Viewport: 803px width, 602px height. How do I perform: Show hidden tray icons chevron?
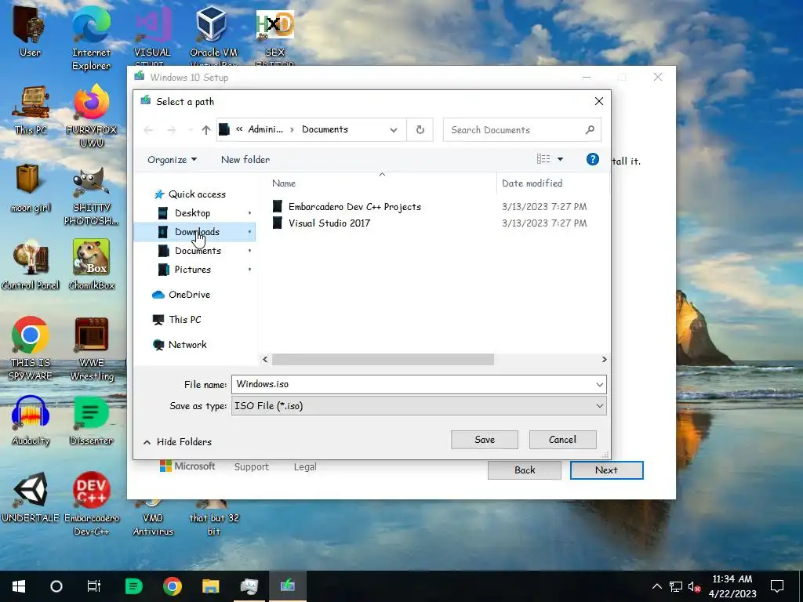point(656,586)
